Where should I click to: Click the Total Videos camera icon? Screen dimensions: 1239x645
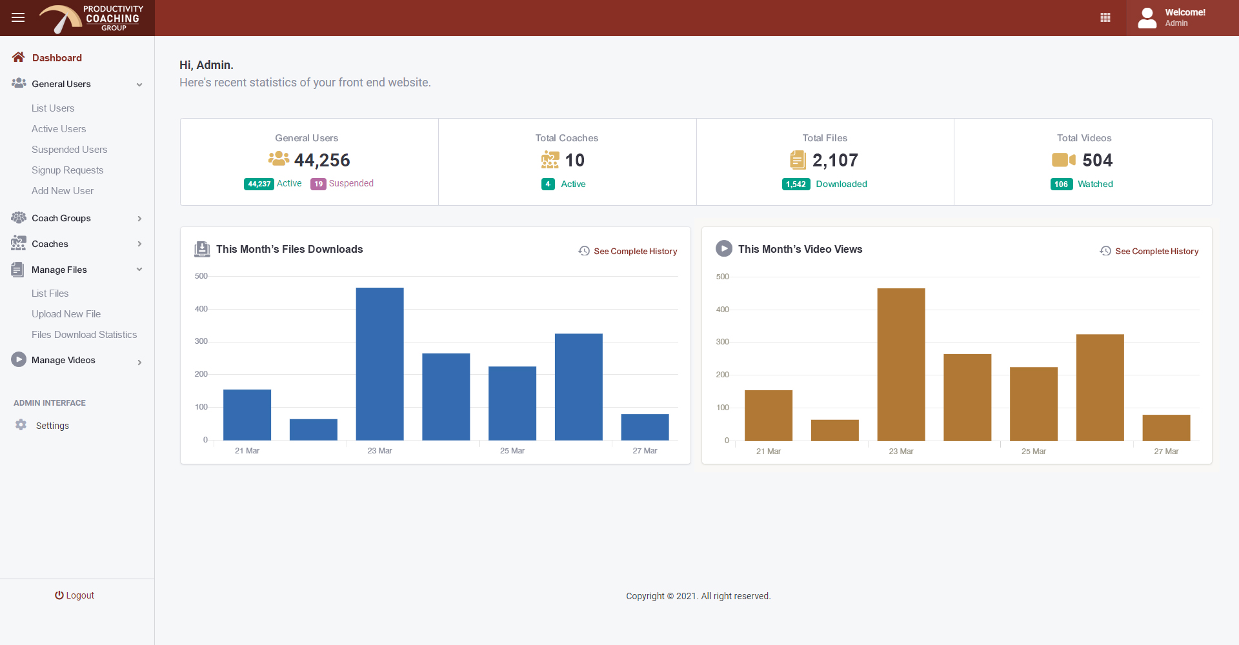pos(1063,159)
